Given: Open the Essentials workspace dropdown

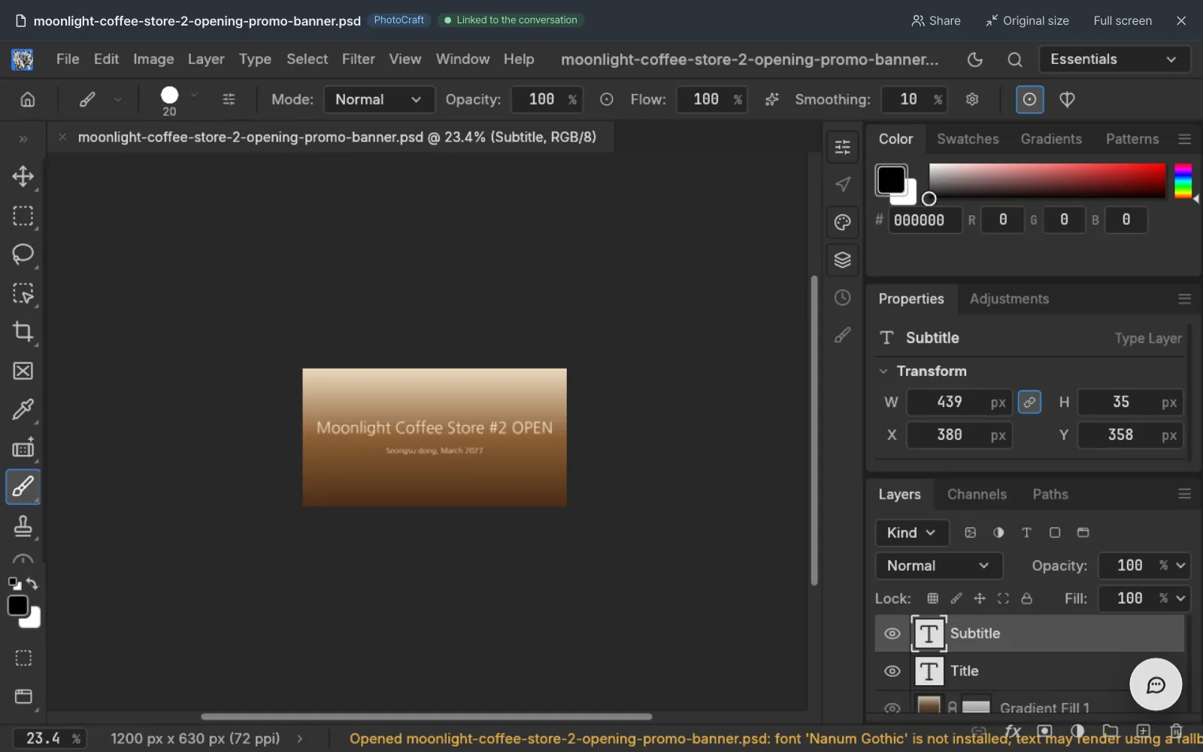Looking at the screenshot, I should (1114, 59).
